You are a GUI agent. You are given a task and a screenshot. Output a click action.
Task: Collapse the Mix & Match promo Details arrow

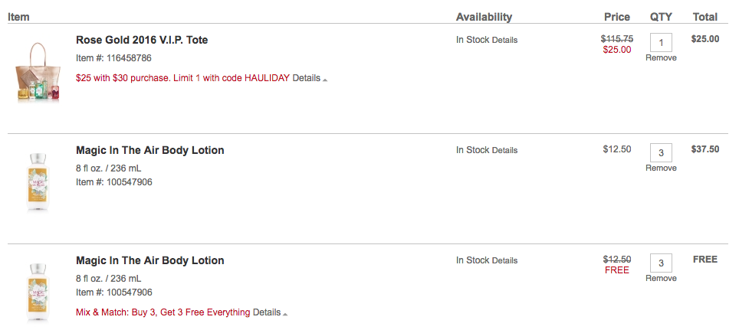point(285,314)
